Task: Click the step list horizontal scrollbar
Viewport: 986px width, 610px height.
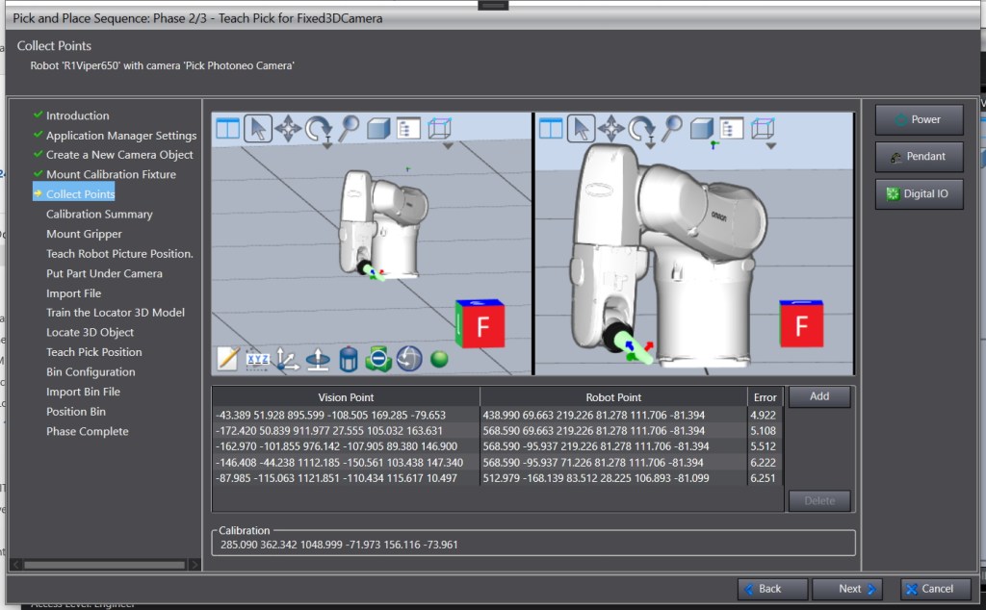Action: (105, 565)
